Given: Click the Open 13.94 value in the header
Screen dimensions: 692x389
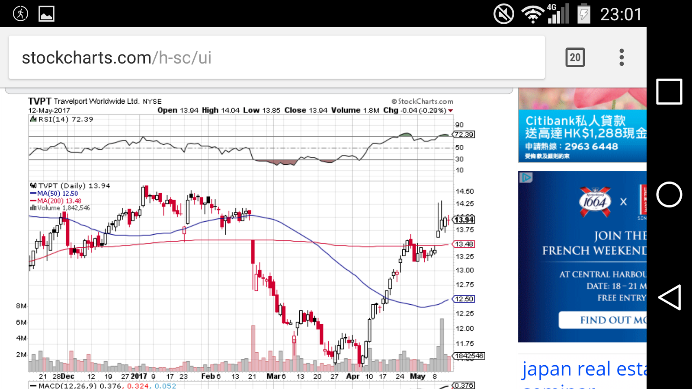Looking at the screenshot, I should coord(178,110).
